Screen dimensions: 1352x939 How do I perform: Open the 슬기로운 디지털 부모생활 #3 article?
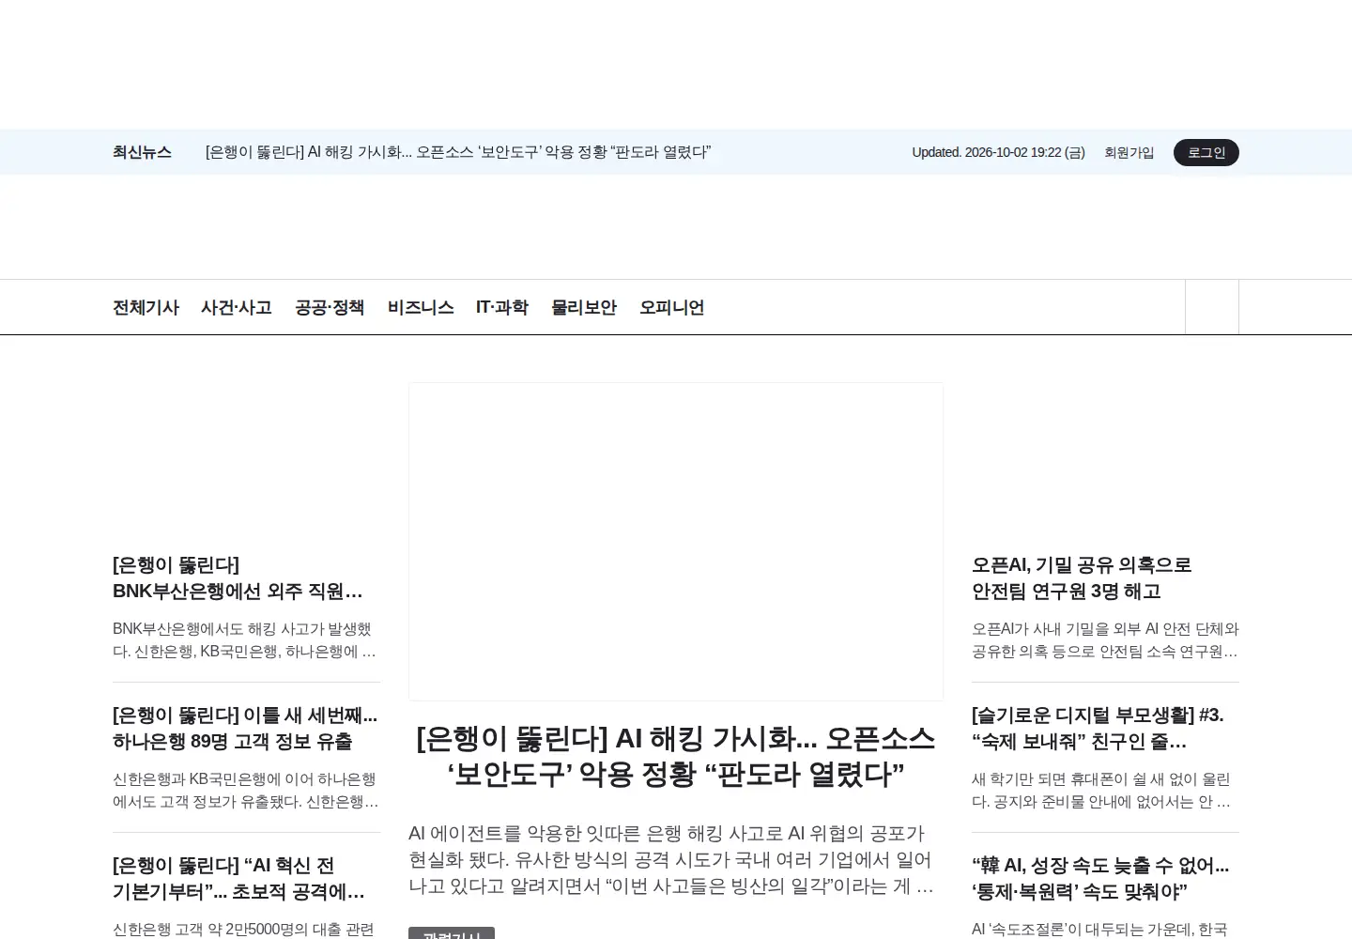1098,729
